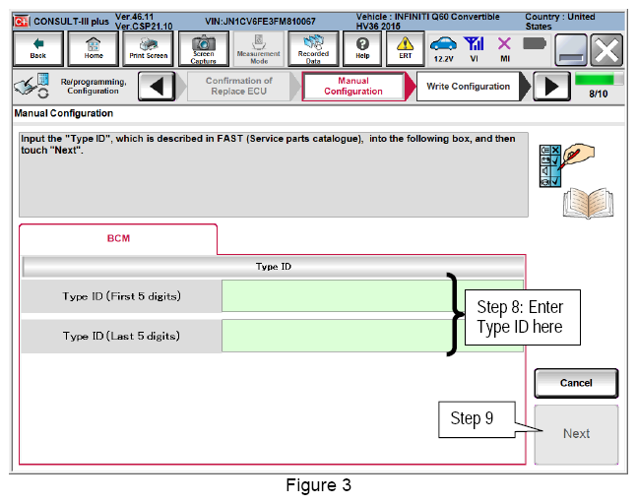Click the 'Vehicle : INFINITI Q60 Convertible' text
Viewport: 637px width, 504px height.
(x=427, y=17)
